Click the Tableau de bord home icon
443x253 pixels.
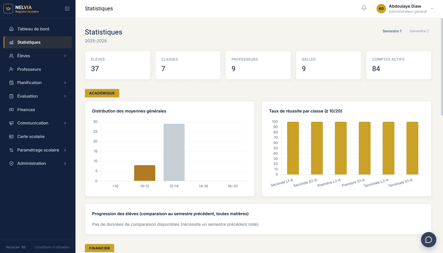click(11, 29)
